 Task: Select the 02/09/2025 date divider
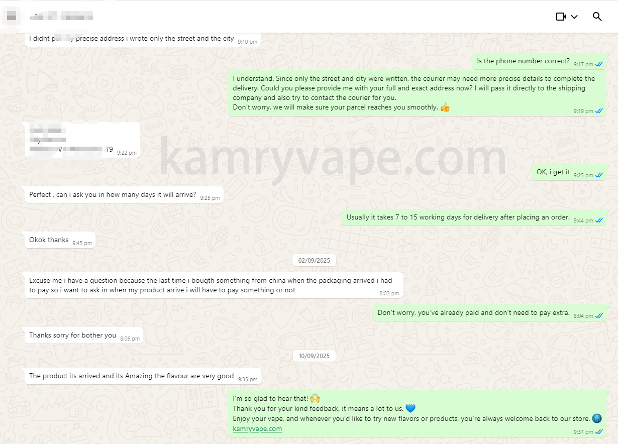tap(314, 260)
